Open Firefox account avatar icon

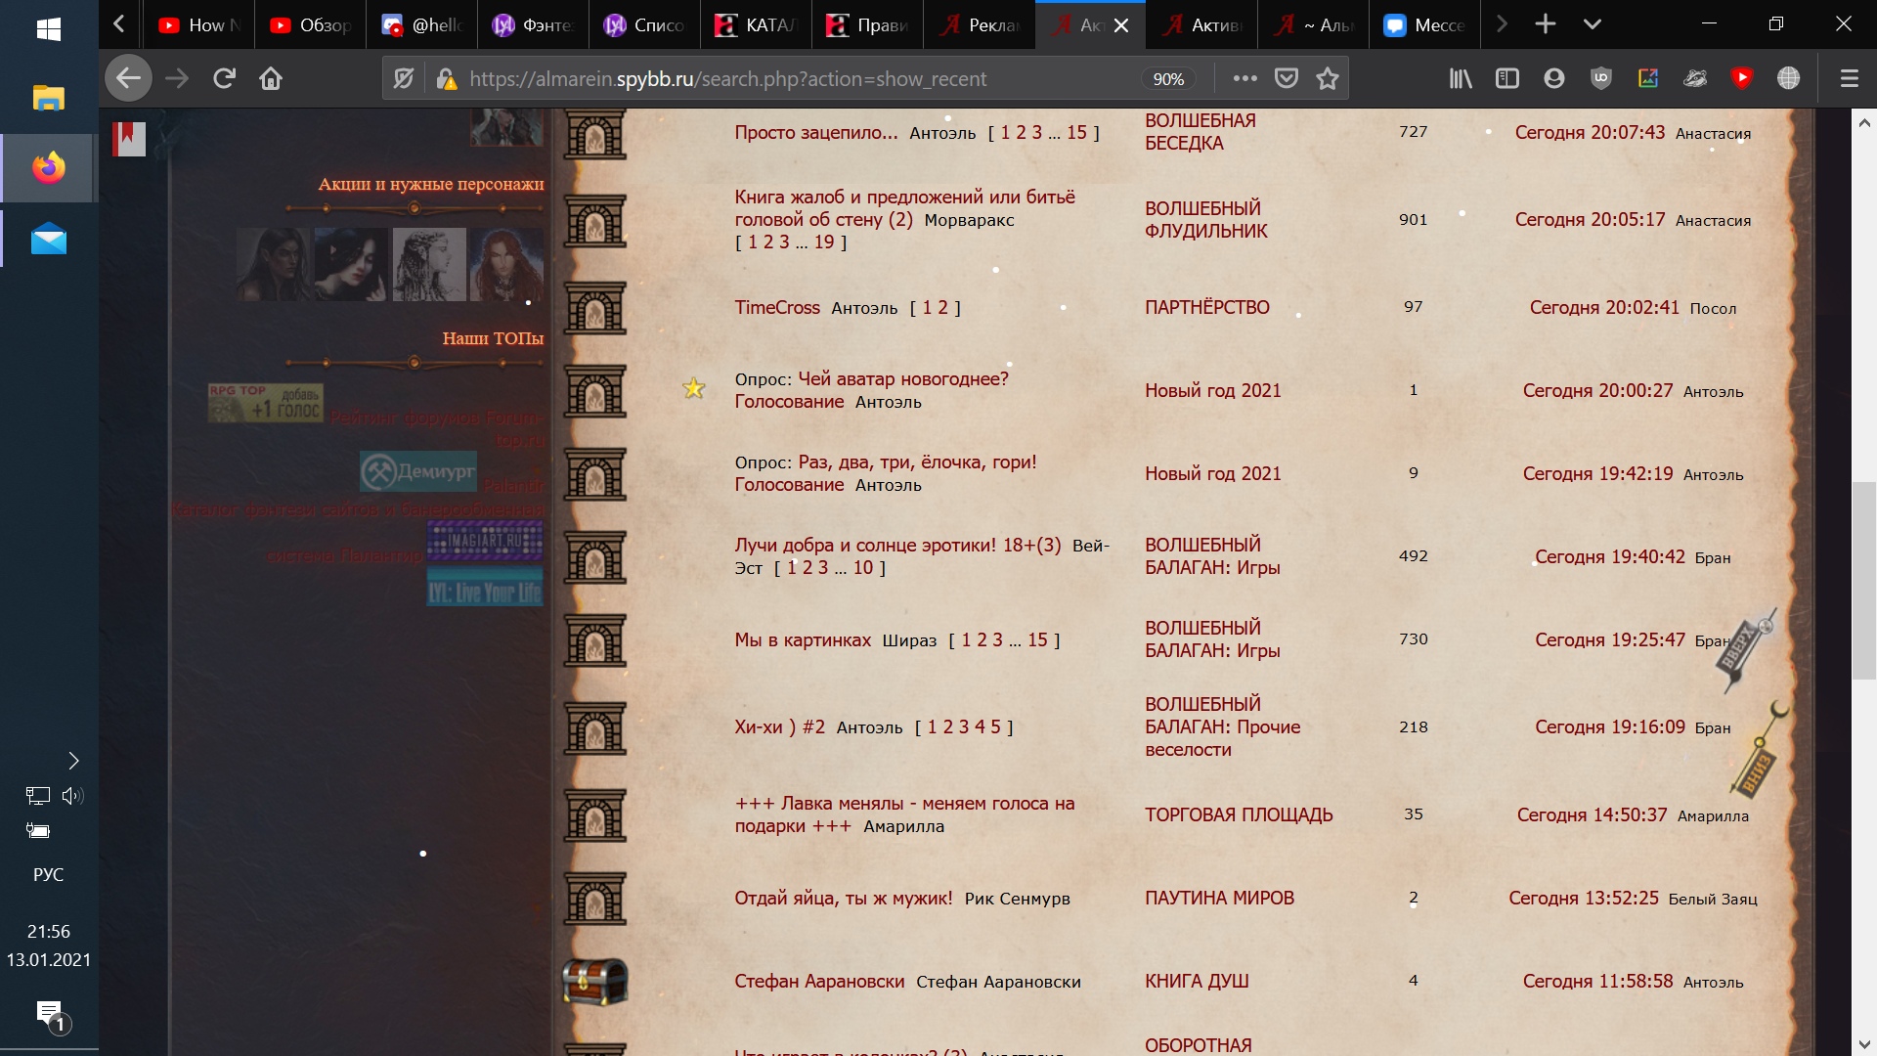1553,78
